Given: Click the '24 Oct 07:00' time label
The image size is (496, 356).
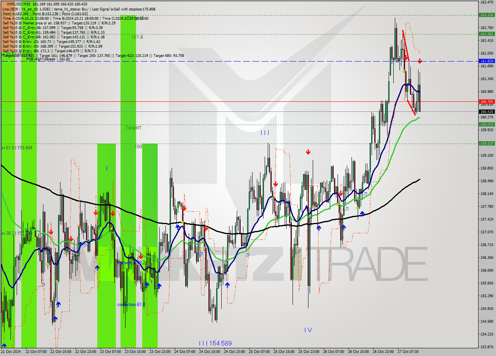Looking at the screenshot, I should pos(184,352).
